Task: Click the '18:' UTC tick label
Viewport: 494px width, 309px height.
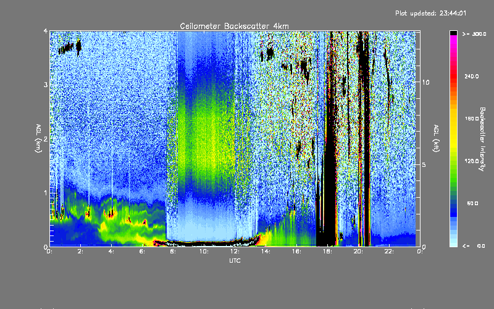Action: (x=327, y=252)
